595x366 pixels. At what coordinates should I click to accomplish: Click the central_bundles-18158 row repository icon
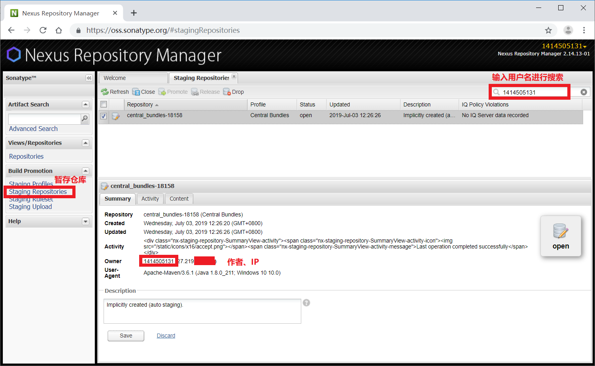116,116
